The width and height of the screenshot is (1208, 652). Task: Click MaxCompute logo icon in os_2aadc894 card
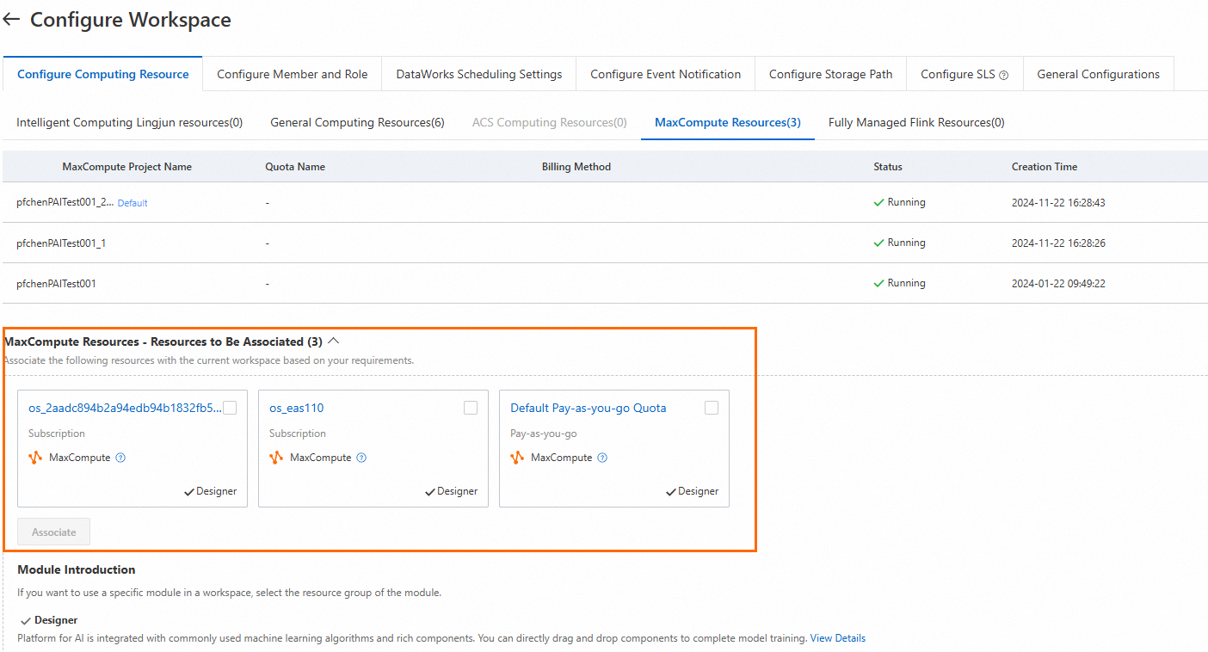click(35, 458)
